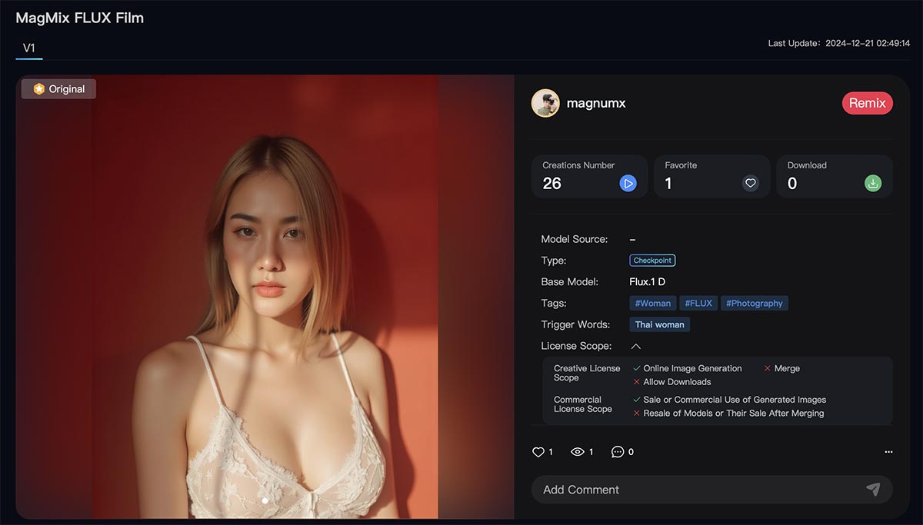This screenshot has width=923, height=525.
Task: Click the #Woman tag
Action: [652, 304]
